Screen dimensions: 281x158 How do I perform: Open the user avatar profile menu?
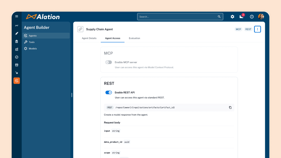point(261,17)
